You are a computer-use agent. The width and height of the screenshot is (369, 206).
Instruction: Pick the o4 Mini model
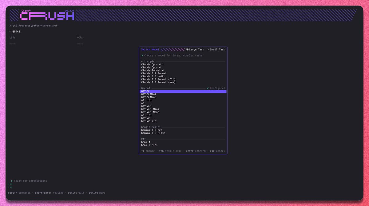[146, 100]
